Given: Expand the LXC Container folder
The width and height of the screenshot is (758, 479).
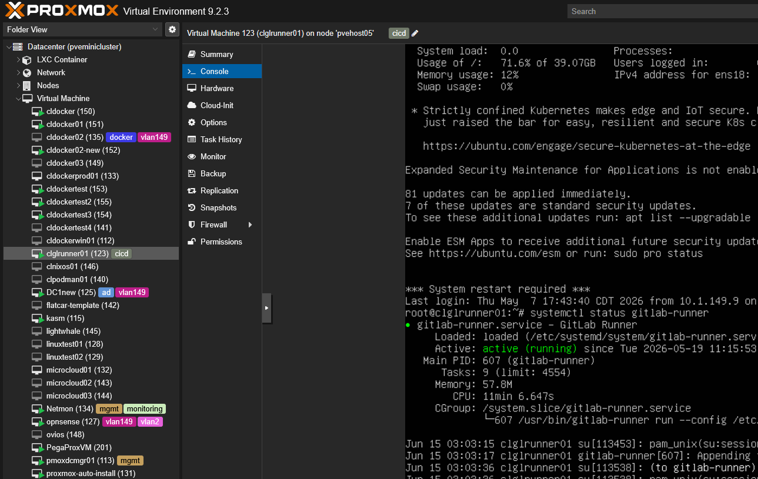Looking at the screenshot, I should [18, 59].
